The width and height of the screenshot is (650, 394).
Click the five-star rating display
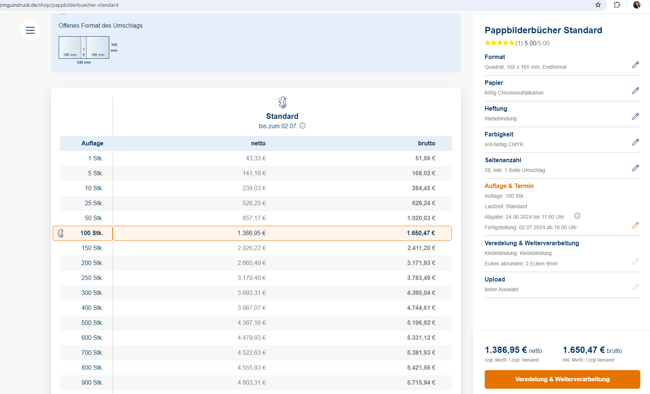point(499,43)
